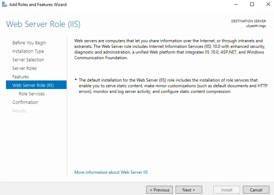
Task: Switch to the Features step
Action: coord(21,77)
